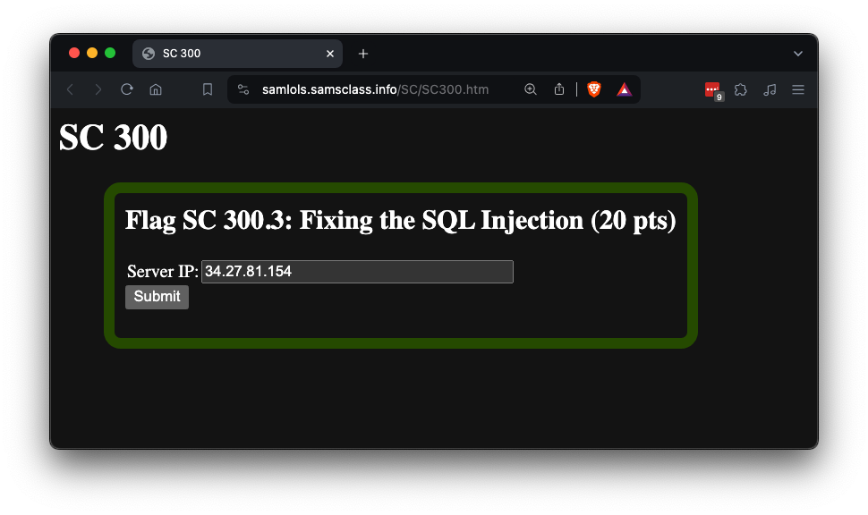Open Brave Shields lion icon
The image size is (868, 515).
[594, 89]
